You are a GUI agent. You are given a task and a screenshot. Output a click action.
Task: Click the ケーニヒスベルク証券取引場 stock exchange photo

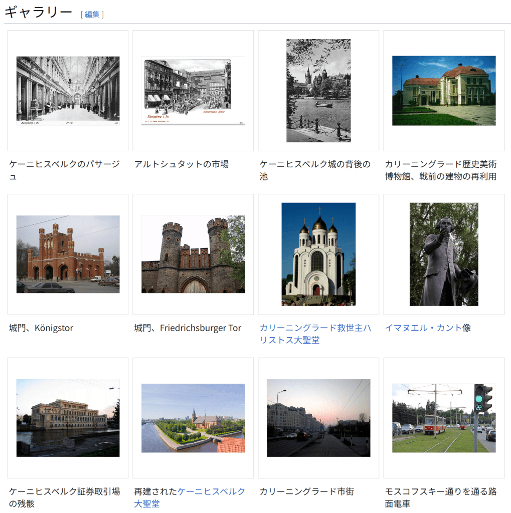click(68, 417)
